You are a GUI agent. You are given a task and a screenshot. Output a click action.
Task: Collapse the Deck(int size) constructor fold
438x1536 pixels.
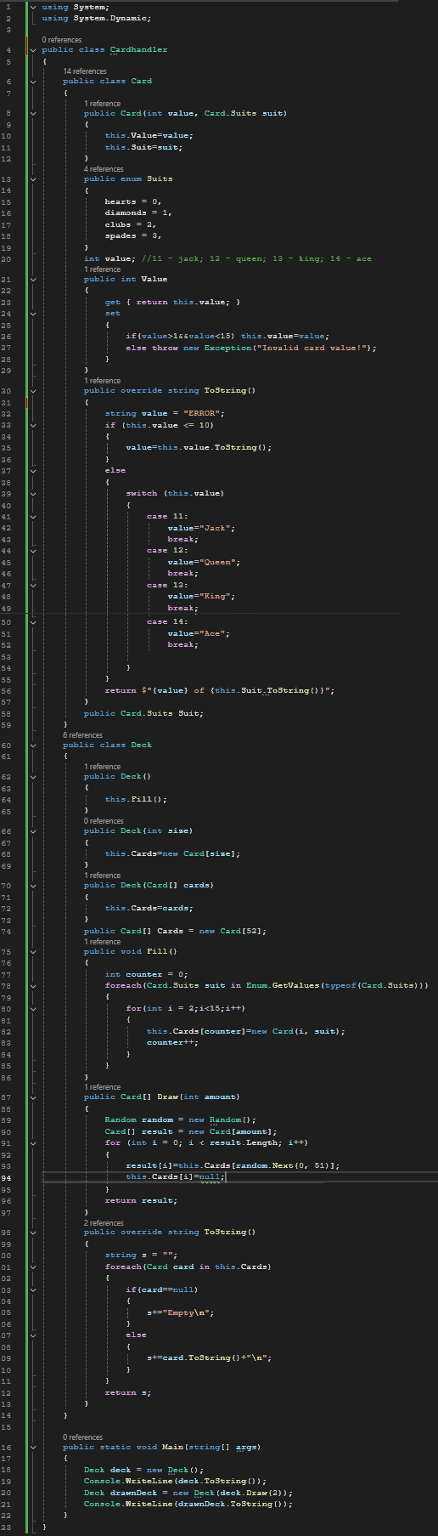[x=33, y=831]
